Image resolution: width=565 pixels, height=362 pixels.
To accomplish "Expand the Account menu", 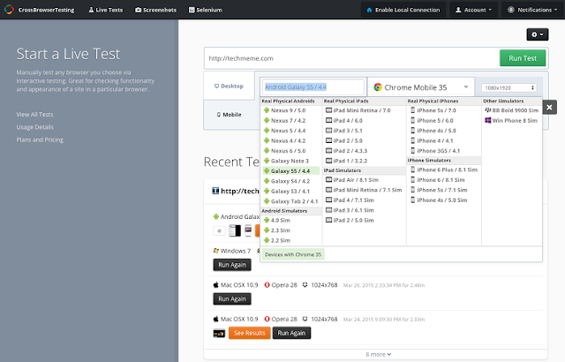I will 473,10.
